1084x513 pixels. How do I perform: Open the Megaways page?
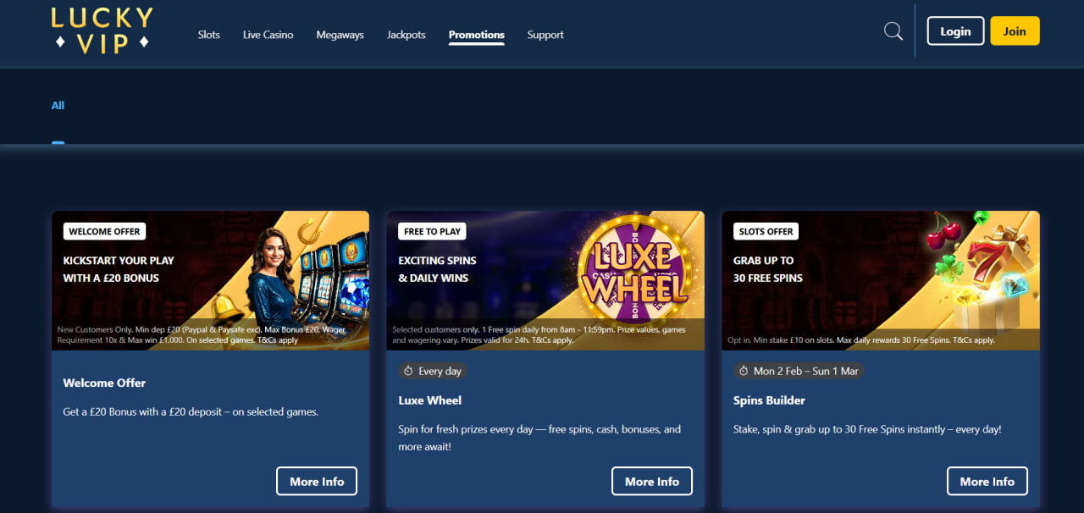340,35
